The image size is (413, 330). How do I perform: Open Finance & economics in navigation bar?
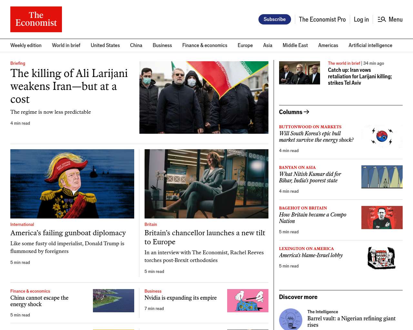tap(205, 45)
